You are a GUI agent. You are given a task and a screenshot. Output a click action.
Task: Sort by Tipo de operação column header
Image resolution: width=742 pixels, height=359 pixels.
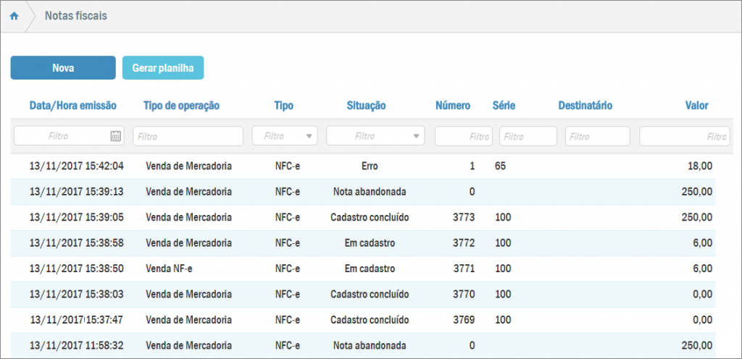(x=181, y=106)
